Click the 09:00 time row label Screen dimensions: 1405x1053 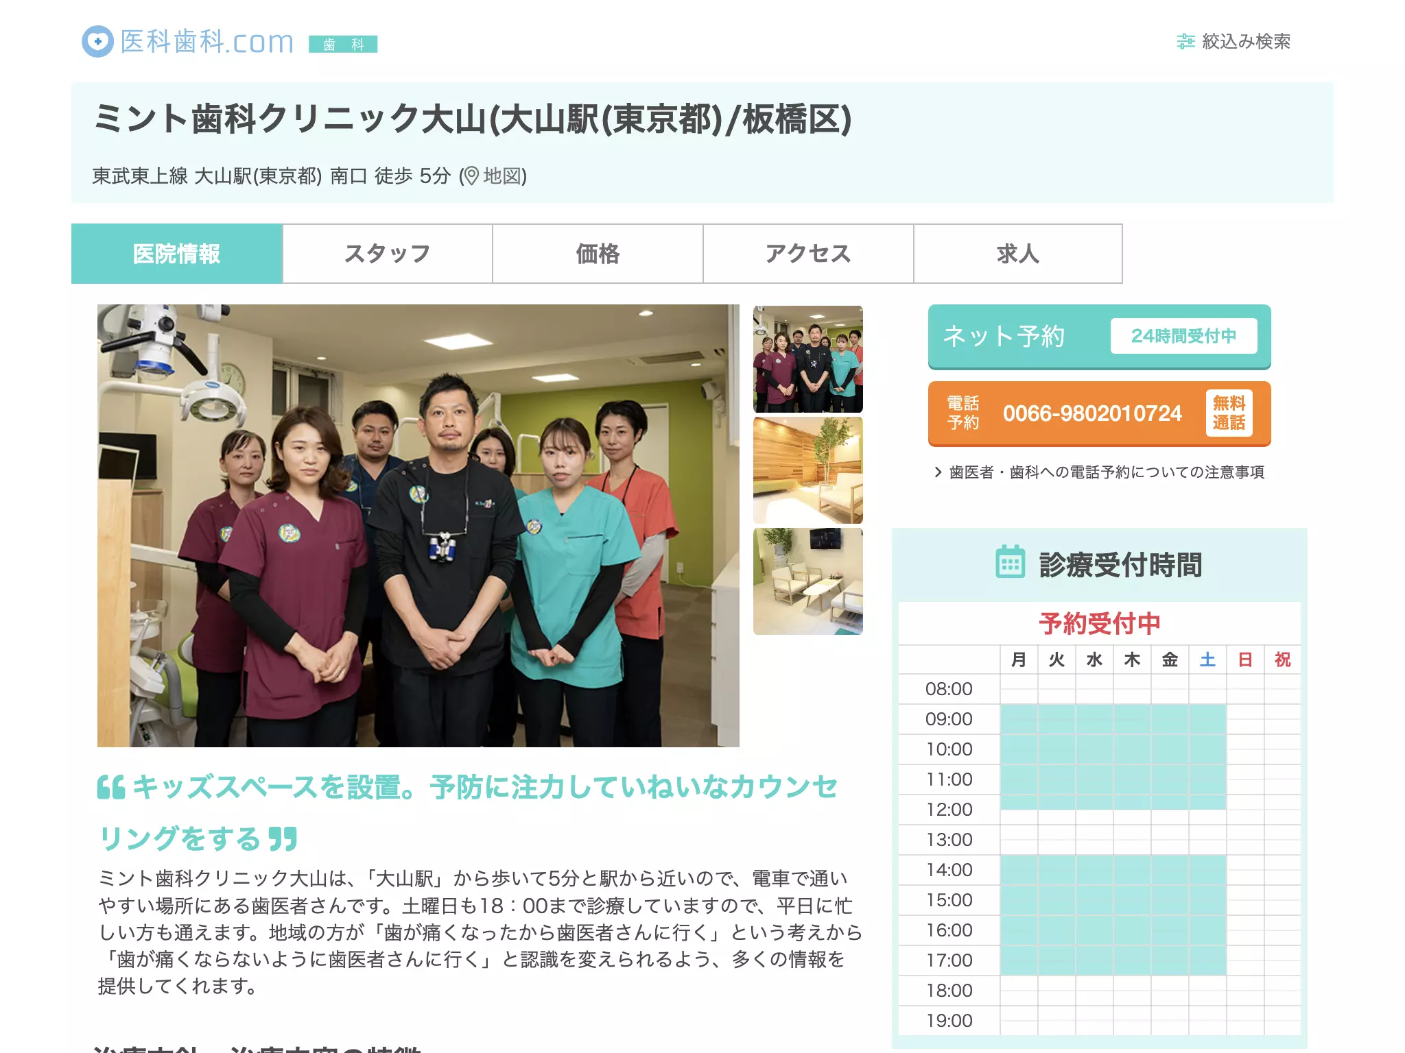tap(949, 719)
